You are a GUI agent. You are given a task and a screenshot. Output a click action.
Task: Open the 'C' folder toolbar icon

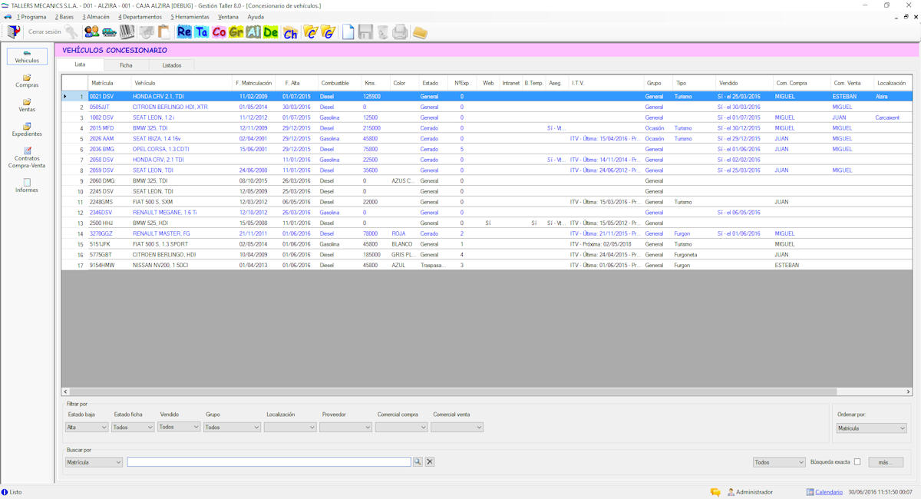[x=311, y=31]
